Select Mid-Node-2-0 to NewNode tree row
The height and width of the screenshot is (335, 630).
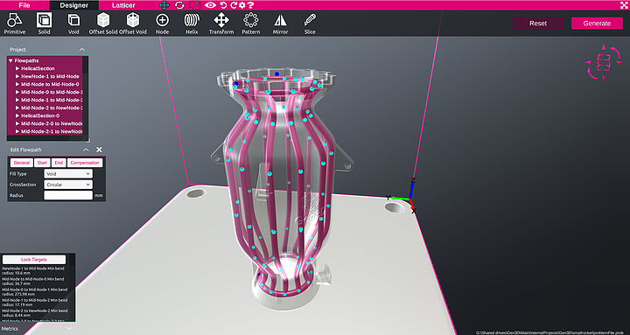[x=45, y=123]
